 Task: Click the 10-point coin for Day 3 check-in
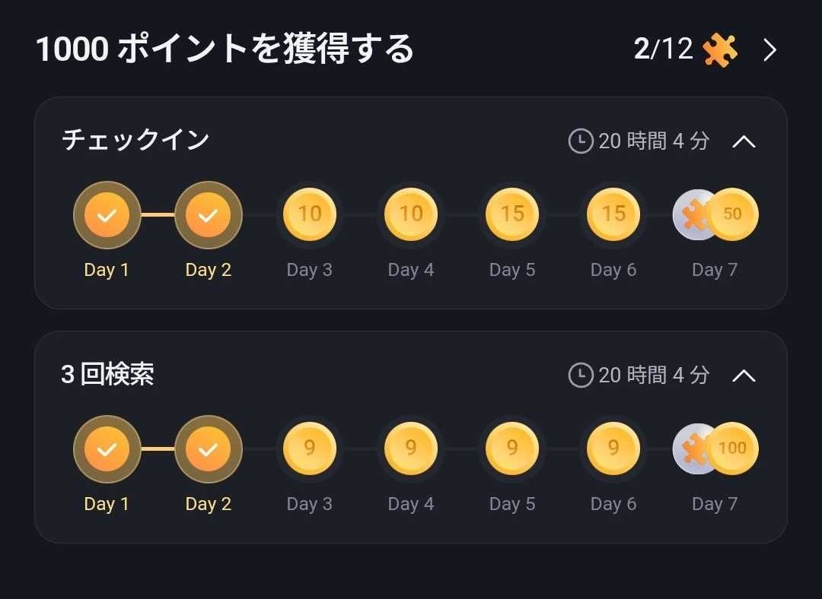pos(309,214)
